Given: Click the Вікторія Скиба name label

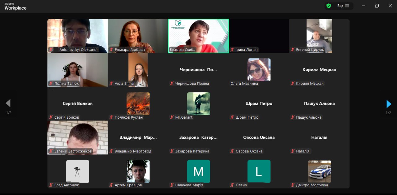Looking at the screenshot, I should coord(183,49).
